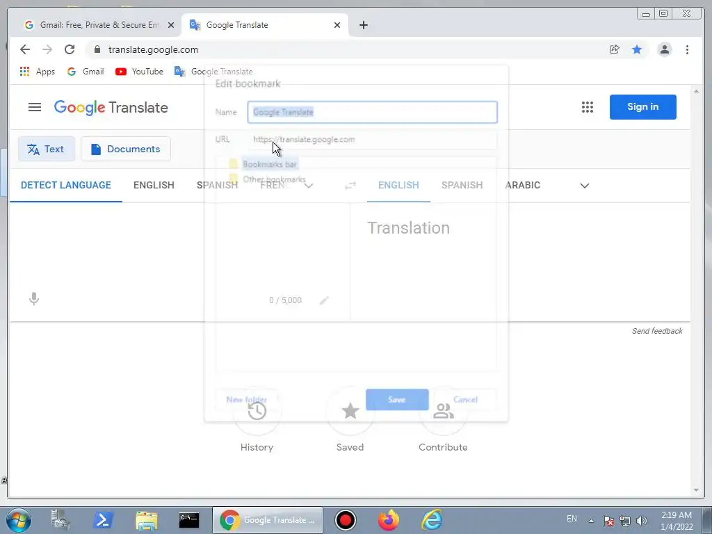Show hidden tray icons arrow

click(x=591, y=521)
